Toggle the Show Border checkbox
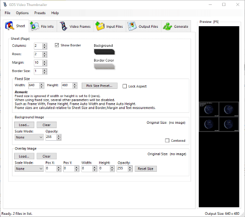The width and height of the screenshot is (245, 217). pos(57,45)
